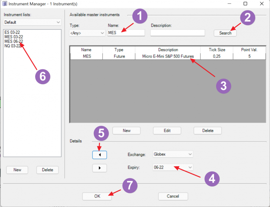270x207 pixels.
Task: Click New under master instruments table
Action: (127, 131)
